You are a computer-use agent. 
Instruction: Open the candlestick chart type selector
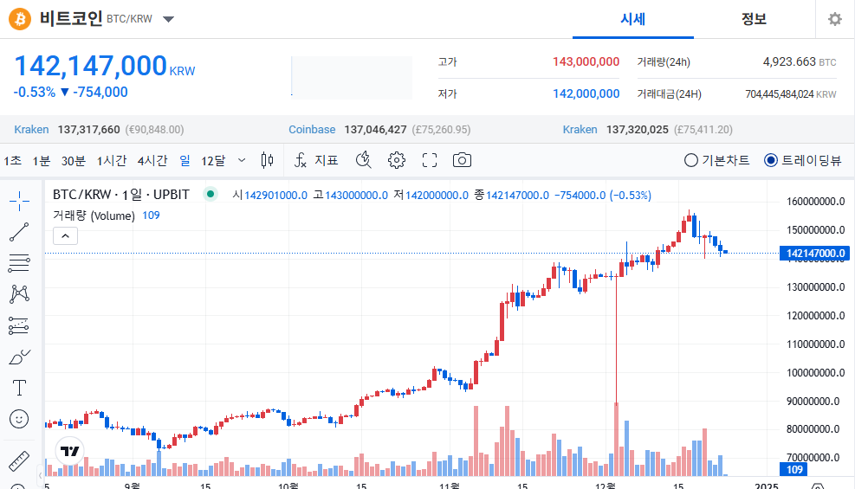pos(267,160)
